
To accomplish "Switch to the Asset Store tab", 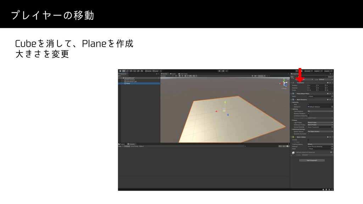I will point(183,74).
